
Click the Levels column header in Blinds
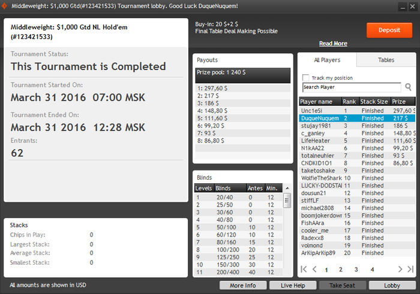coord(203,188)
